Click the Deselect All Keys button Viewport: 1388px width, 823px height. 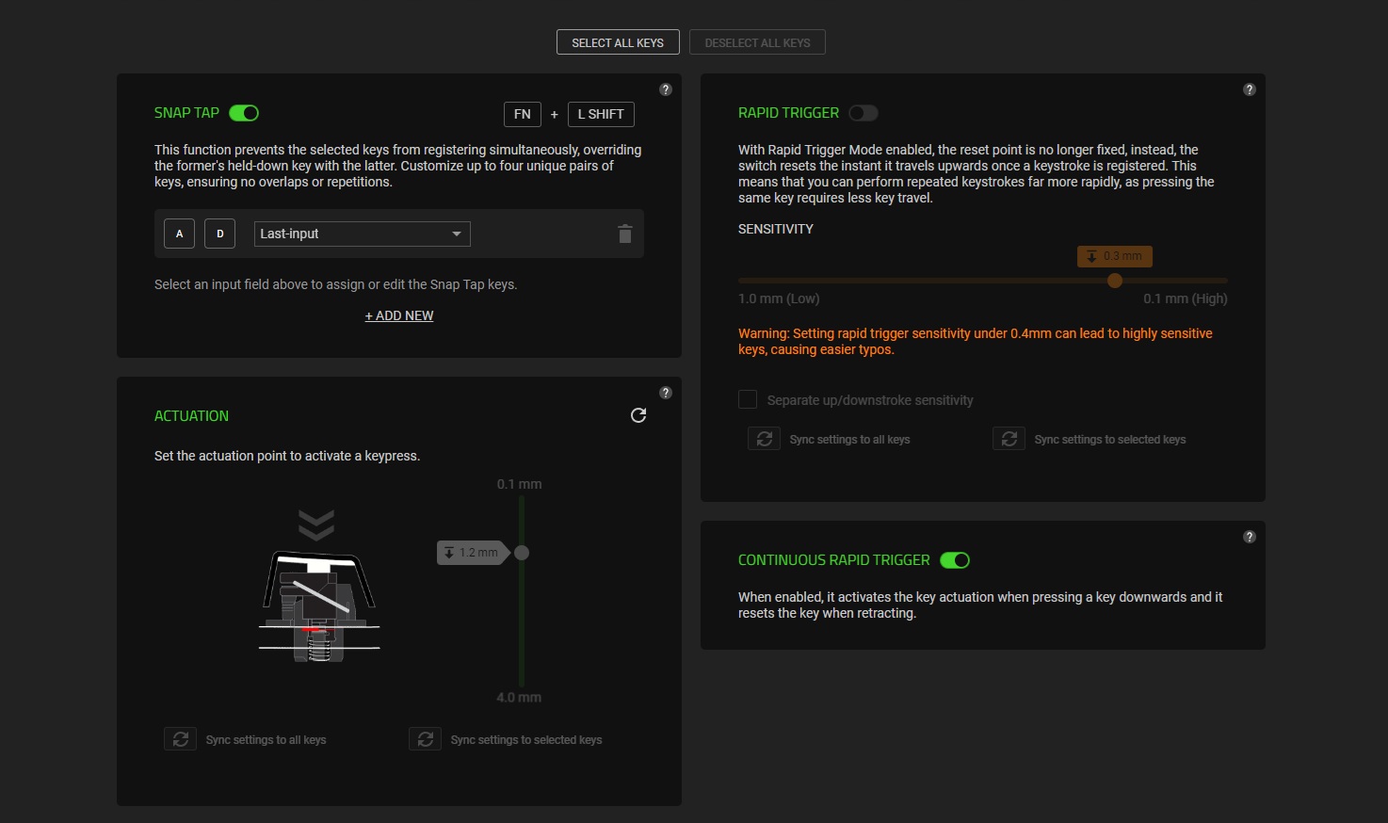[x=757, y=42]
